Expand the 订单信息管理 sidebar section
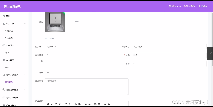 point(14,98)
